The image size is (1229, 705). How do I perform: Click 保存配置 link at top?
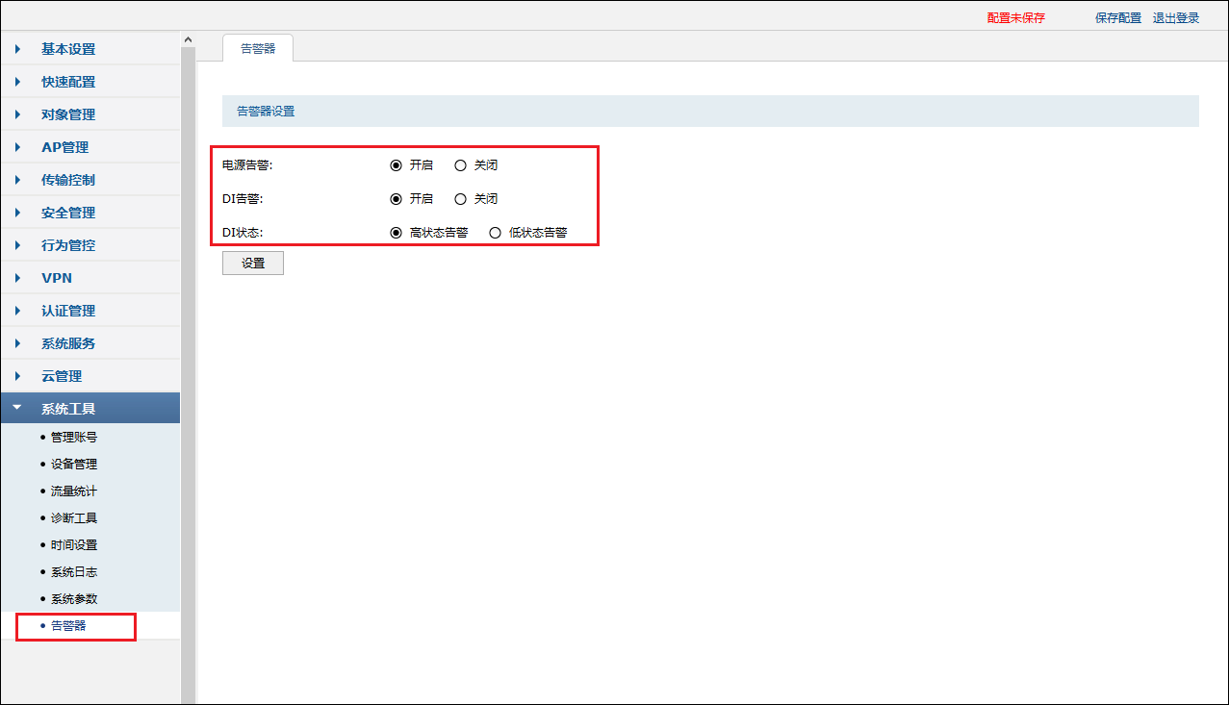pyautogui.click(x=1117, y=18)
